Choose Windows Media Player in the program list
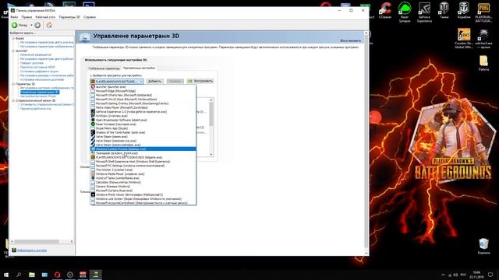Screen dimensions: 499x280 click(143, 174)
